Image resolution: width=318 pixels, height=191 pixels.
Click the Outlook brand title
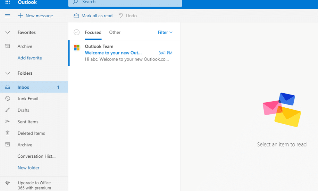pyautogui.click(x=27, y=2)
